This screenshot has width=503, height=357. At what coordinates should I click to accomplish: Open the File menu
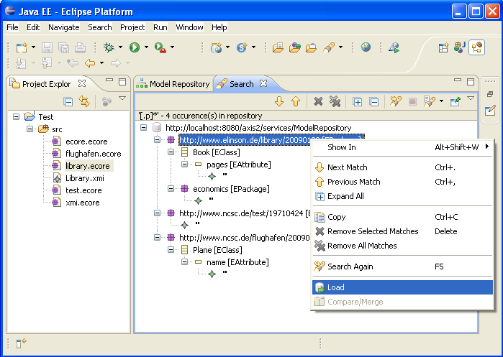point(12,27)
